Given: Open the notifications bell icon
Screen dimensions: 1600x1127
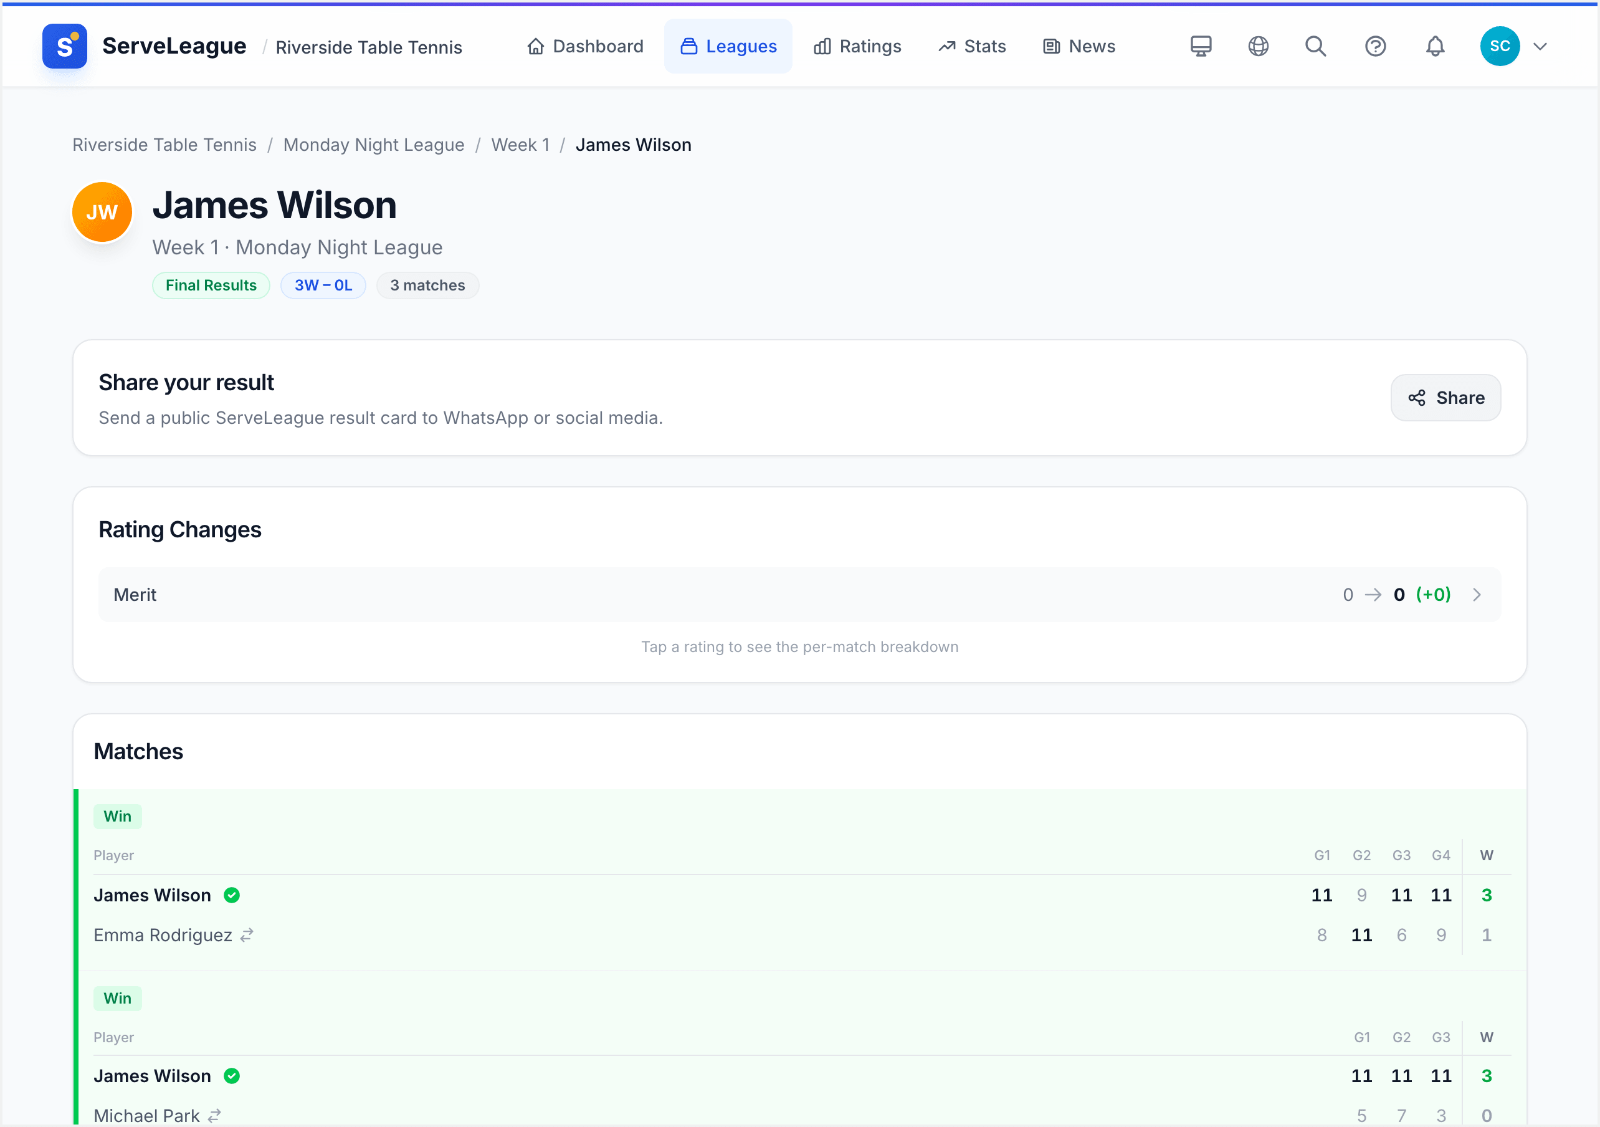Looking at the screenshot, I should [1436, 46].
